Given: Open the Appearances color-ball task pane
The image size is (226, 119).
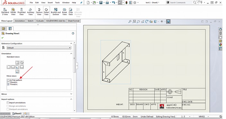Looking at the screenshot, I should [221, 45].
